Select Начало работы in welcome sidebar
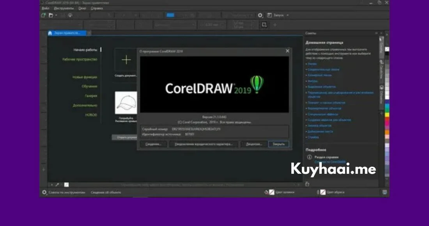The width and height of the screenshot is (429, 226). pyautogui.click(x=85, y=50)
